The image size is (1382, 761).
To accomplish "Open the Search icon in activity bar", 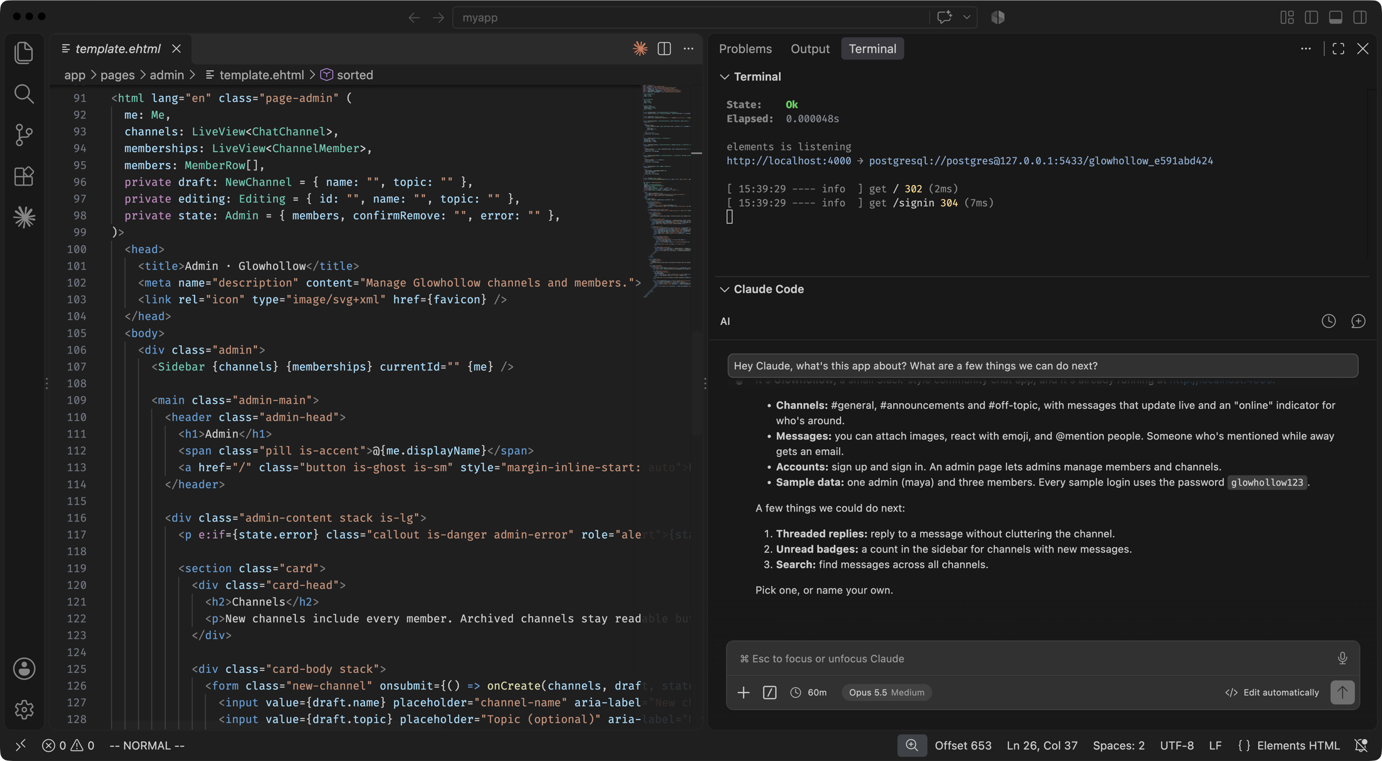I will coord(24,94).
